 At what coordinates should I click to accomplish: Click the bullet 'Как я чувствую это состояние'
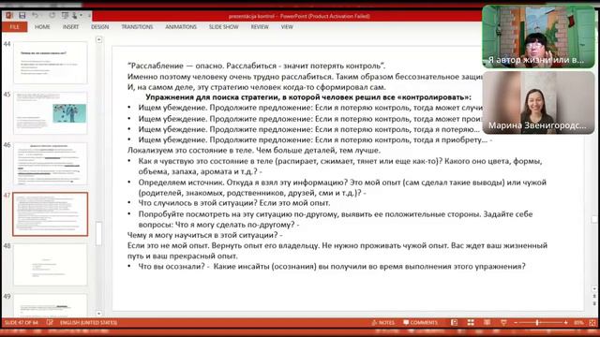(x=340, y=167)
